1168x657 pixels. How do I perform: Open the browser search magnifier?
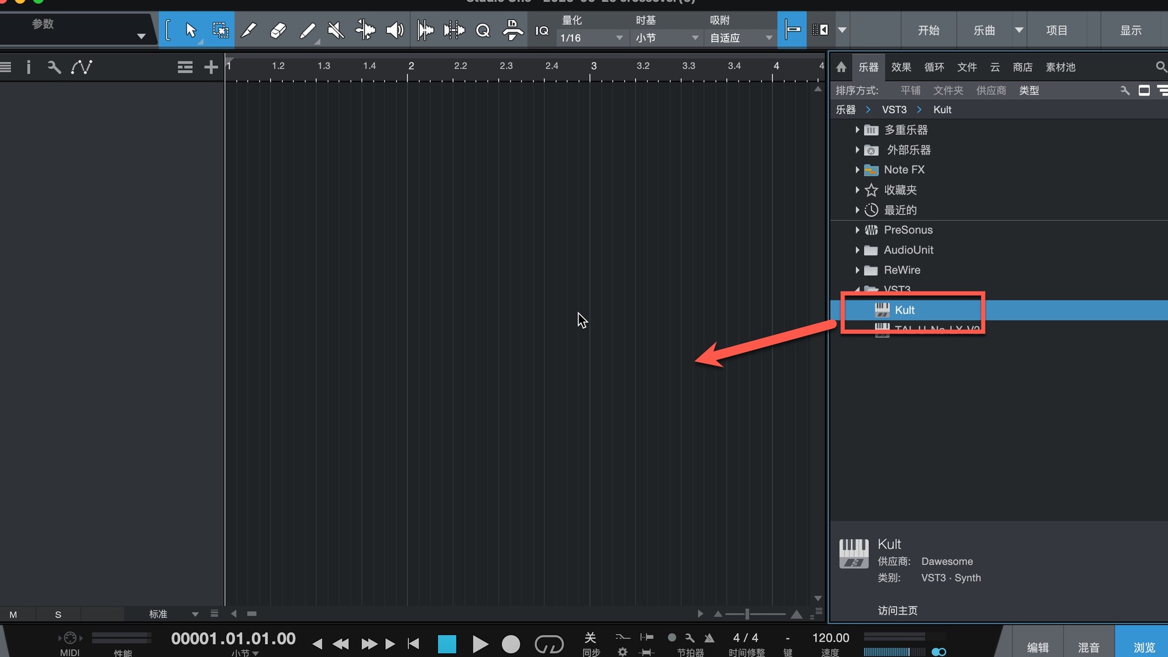pos(1160,67)
